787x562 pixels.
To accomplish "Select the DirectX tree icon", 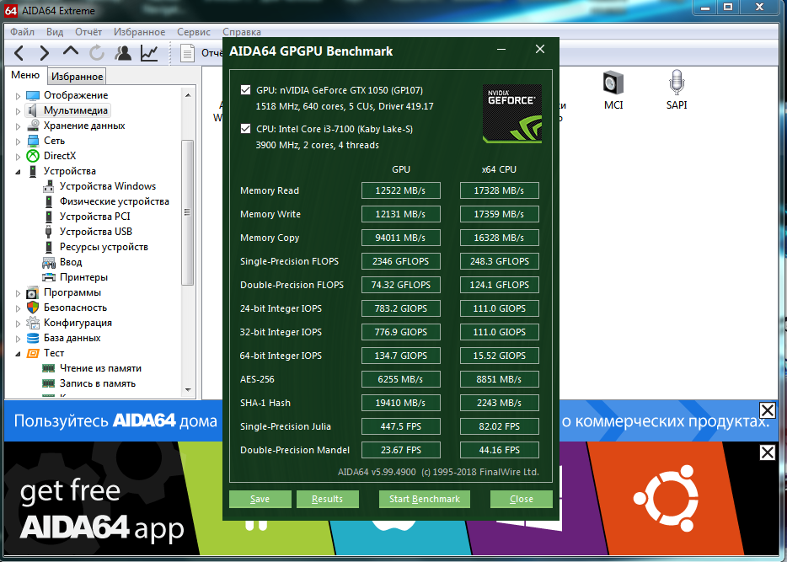I will (33, 156).
